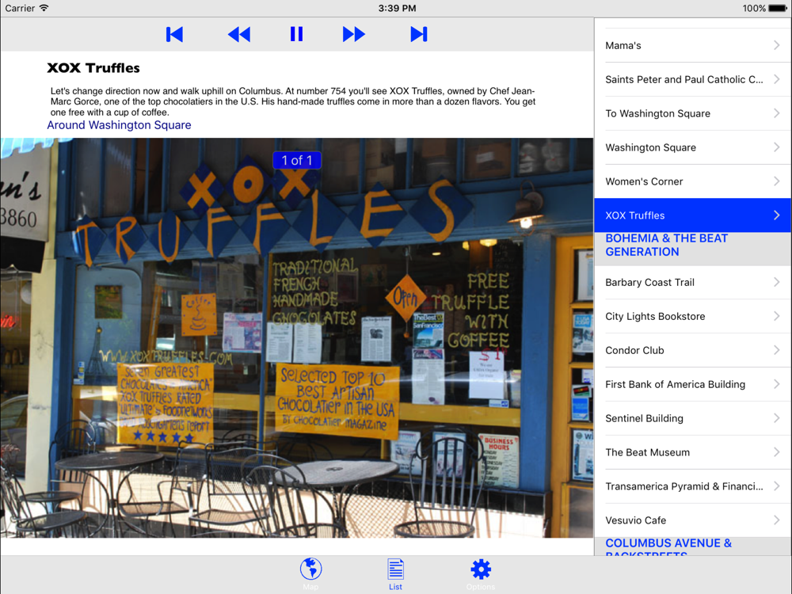Viewport: 792px width, 594px height.
Task: Select Mama's in the stop list
Action: [x=693, y=45]
